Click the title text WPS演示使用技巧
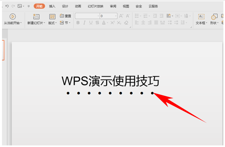225x147 pixels. pyautogui.click(x=110, y=81)
